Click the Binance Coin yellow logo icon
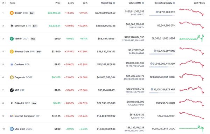 click(12, 52)
